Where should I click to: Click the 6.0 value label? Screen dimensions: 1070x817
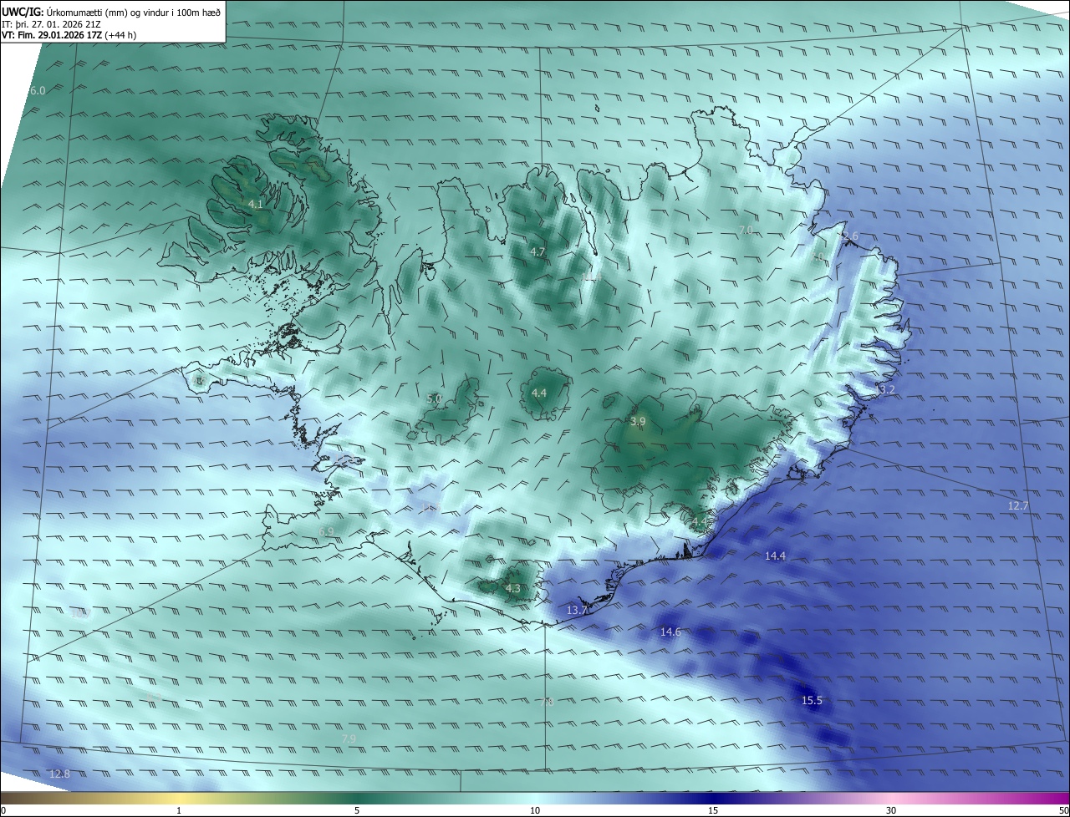tap(38, 90)
